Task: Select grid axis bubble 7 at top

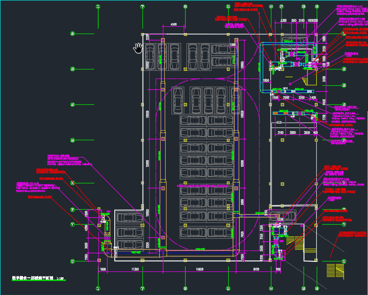Action: [142, 6]
